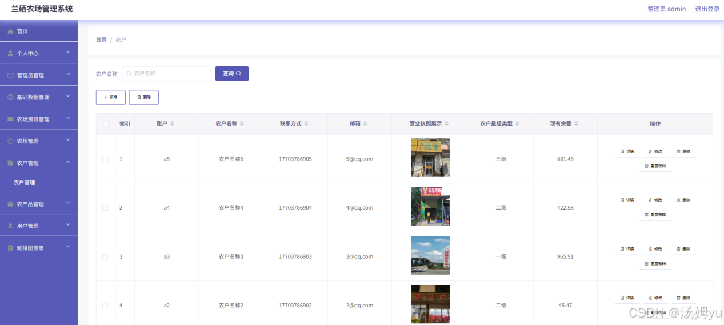Click 退出登录 to log out
The image size is (724, 325).
(x=707, y=9)
